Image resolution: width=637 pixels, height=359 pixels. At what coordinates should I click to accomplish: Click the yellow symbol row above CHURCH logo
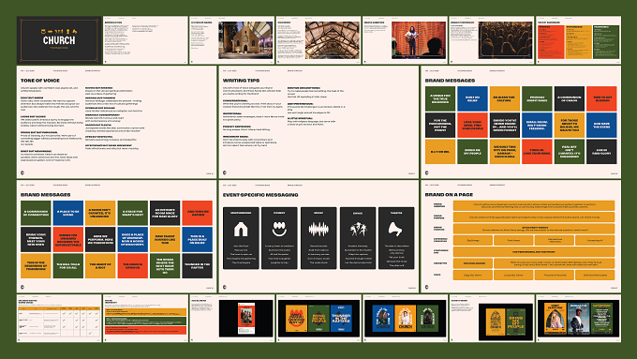59,31
